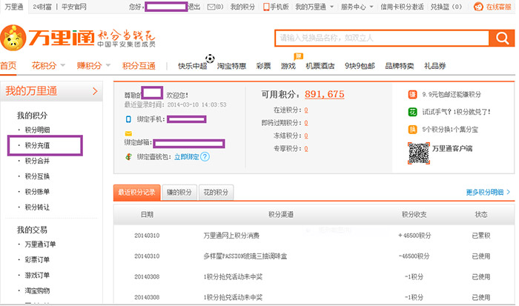Click 5个积分换1个集分宝 promo link
The width and height of the screenshot is (519, 306).
(450, 130)
